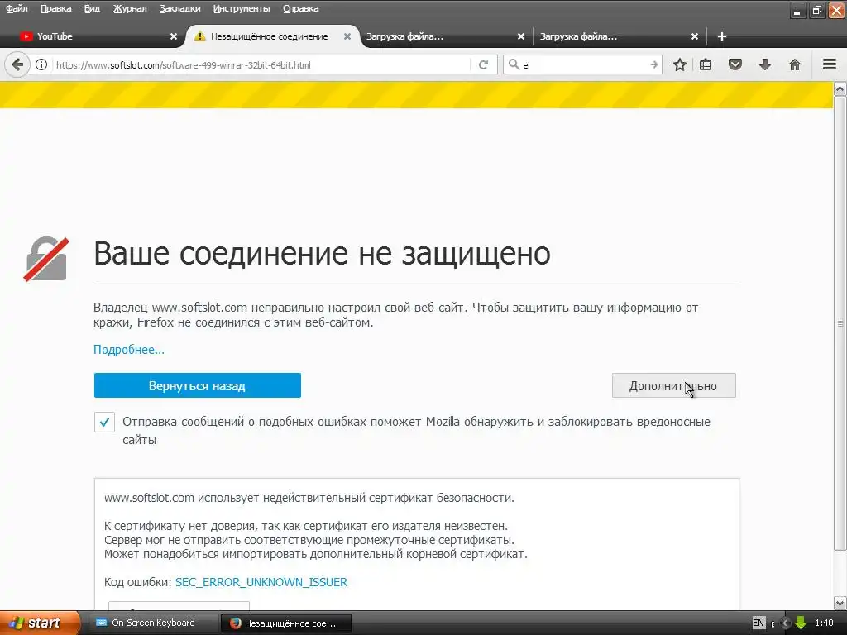Click the YouTube favicon on the tab
Image resolution: width=847 pixels, height=635 pixels.
[26, 36]
